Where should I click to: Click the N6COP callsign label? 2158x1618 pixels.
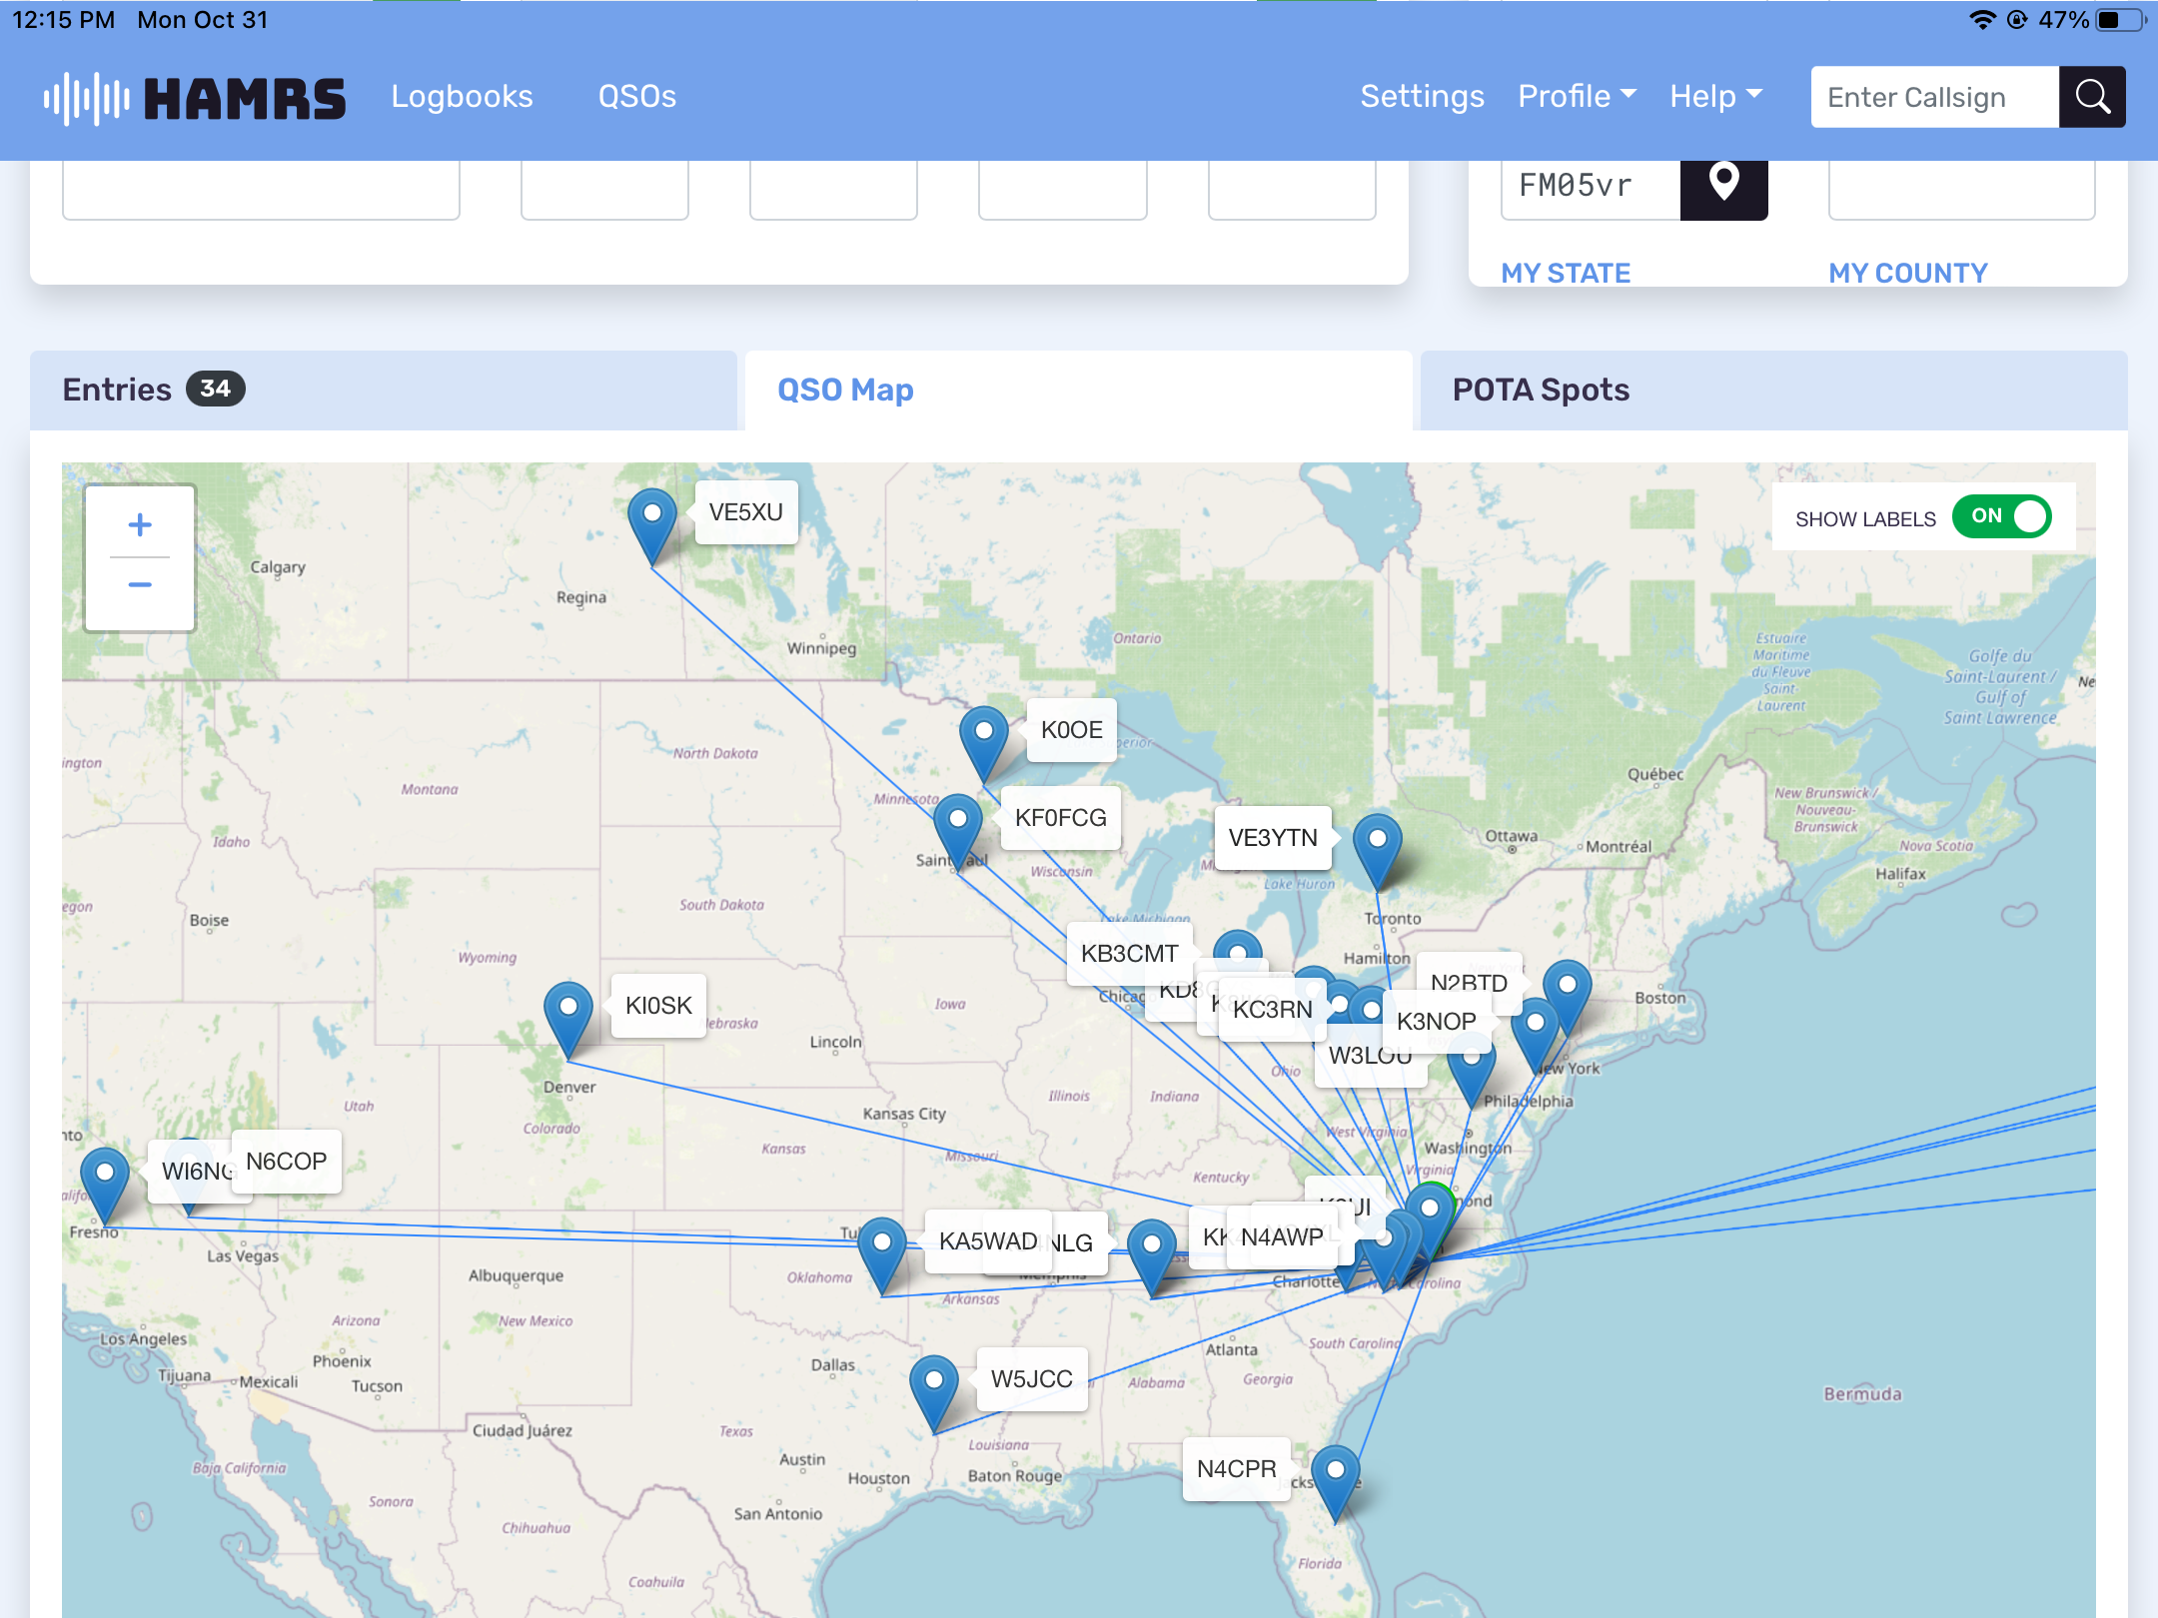click(287, 1162)
